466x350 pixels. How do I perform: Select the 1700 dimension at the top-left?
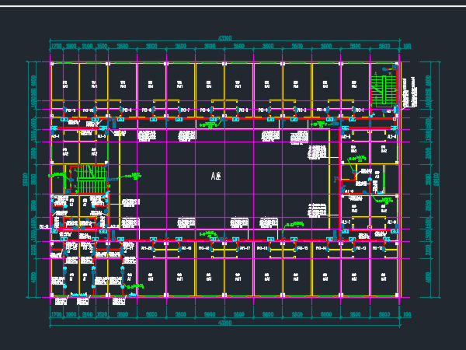(56, 46)
